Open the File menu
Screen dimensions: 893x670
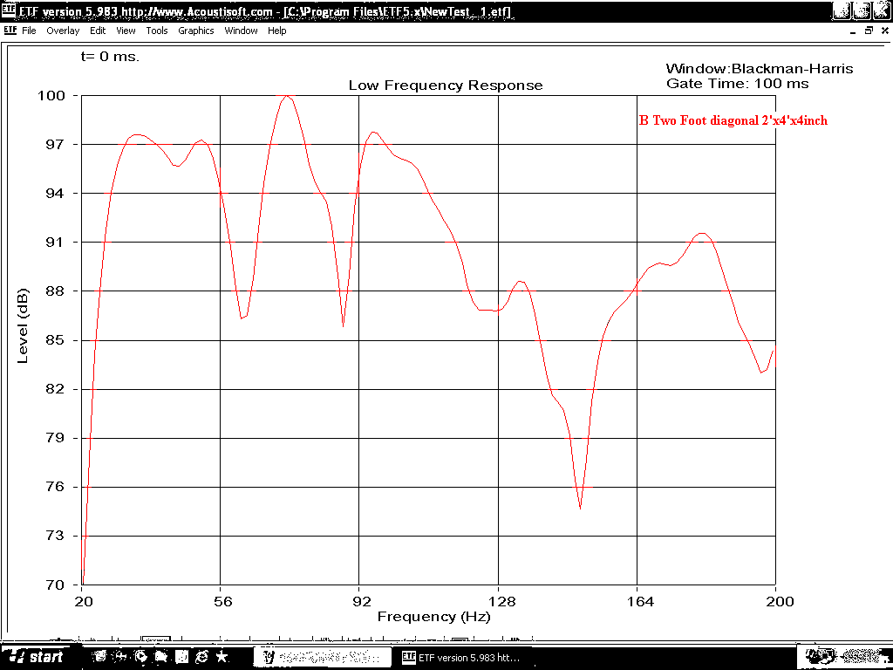pyautogui.click(x=29, y=31)
